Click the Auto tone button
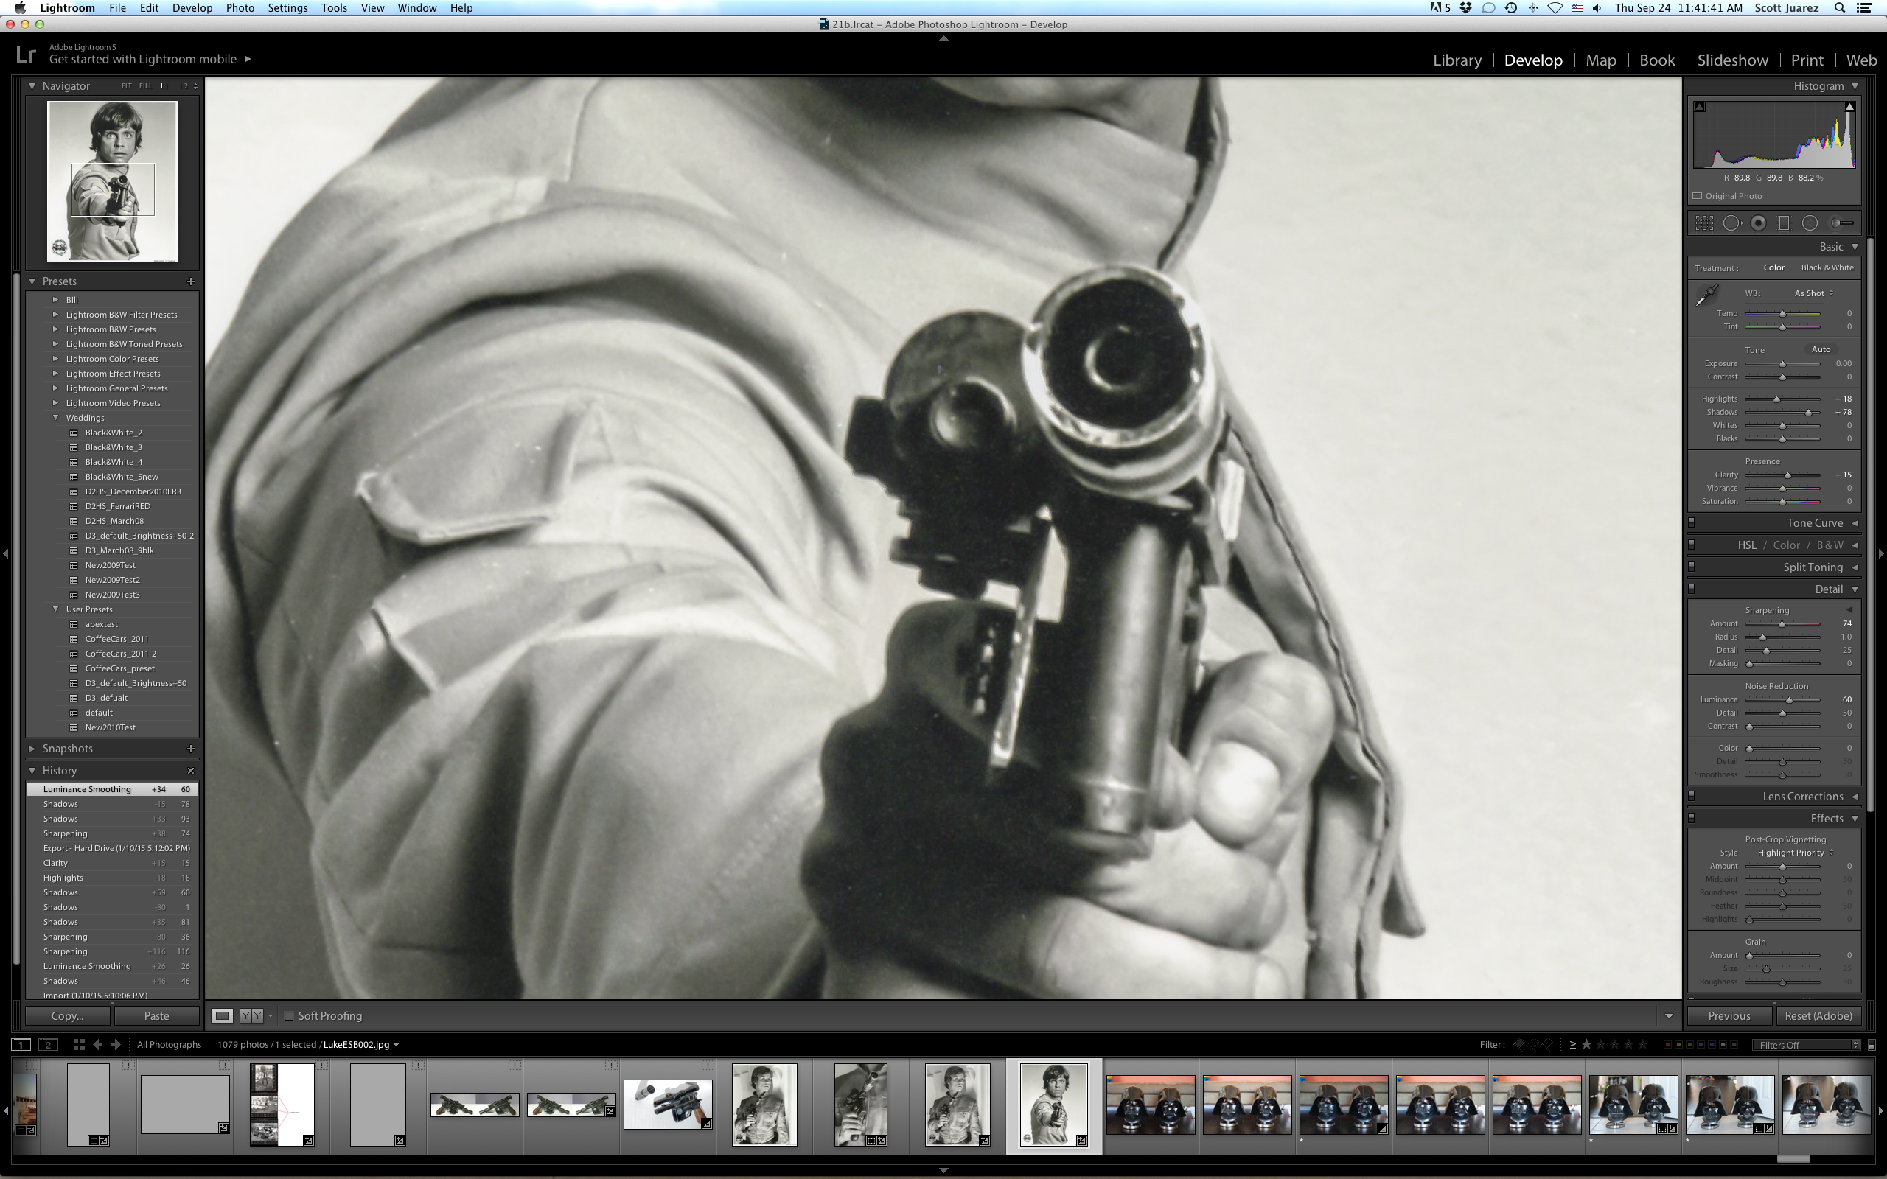 [x=1821, y=349]
